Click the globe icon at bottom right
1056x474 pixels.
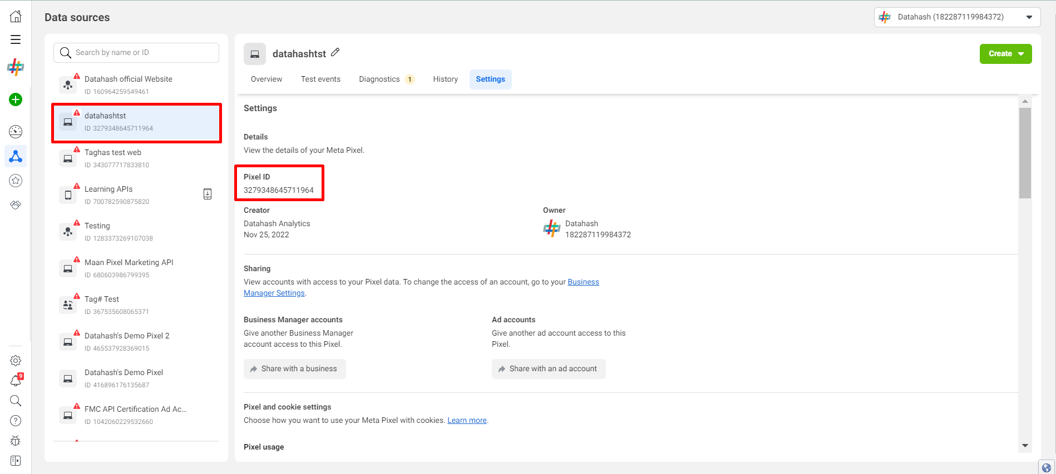click(x=1047, y=467)
